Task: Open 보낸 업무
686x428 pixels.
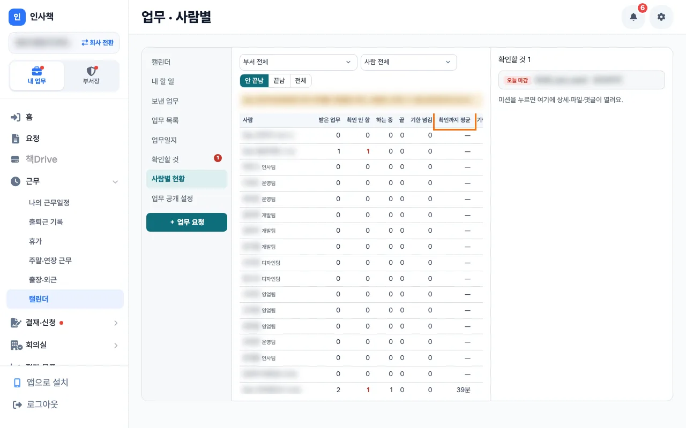Action: point(187,101)
